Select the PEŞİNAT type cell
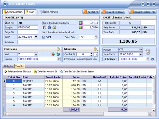Screen dimensions: 159x119 [33, 81]
